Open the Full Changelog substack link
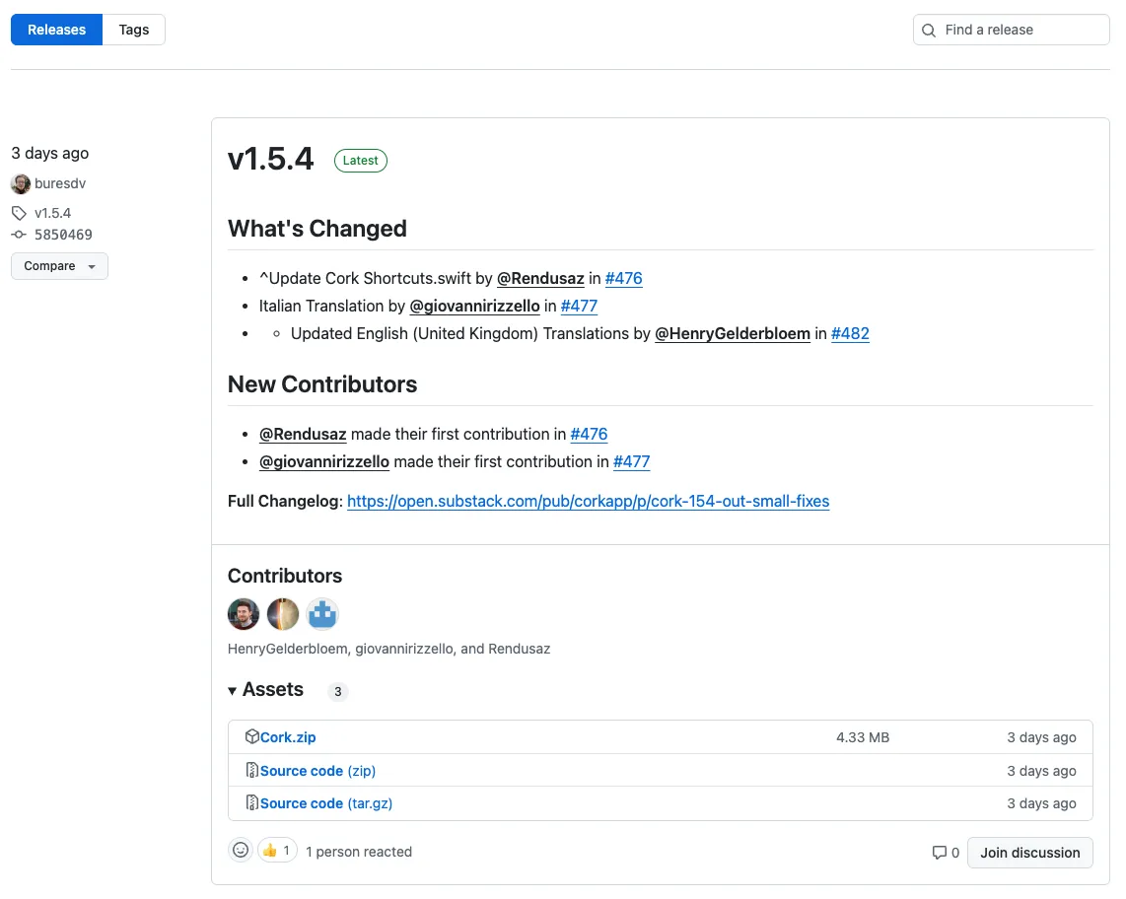Screen dimensions: 1126x899 [x=588, y=501]
